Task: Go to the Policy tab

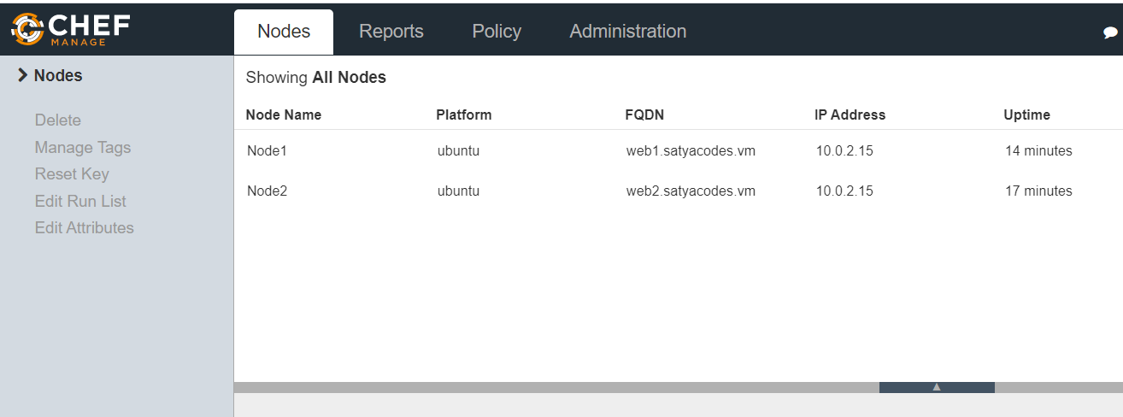Action: click(496, 32)
